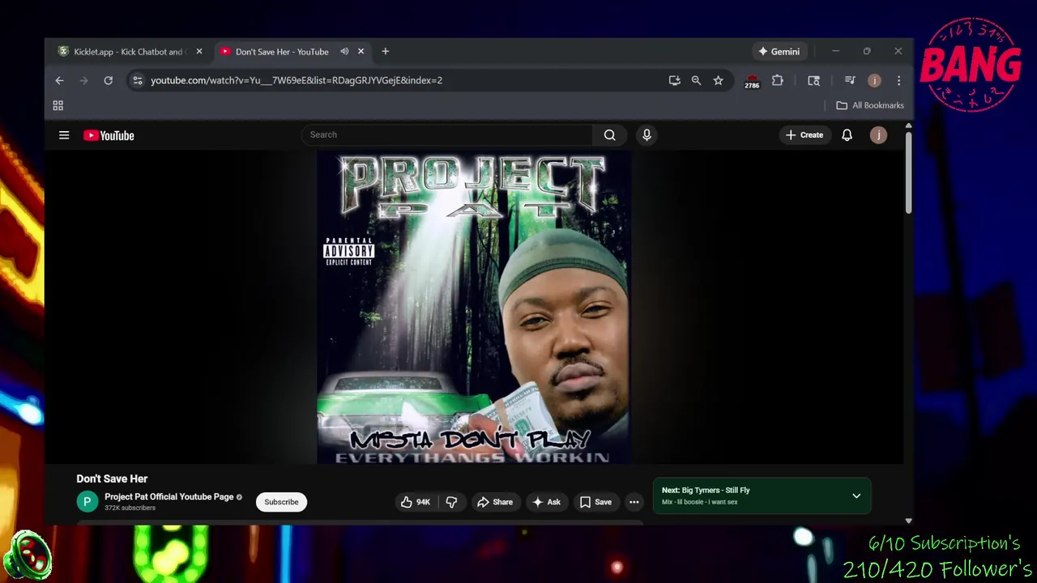Install app icon in address bar
Screen dimensions: 1037x583
click(674, 80)
